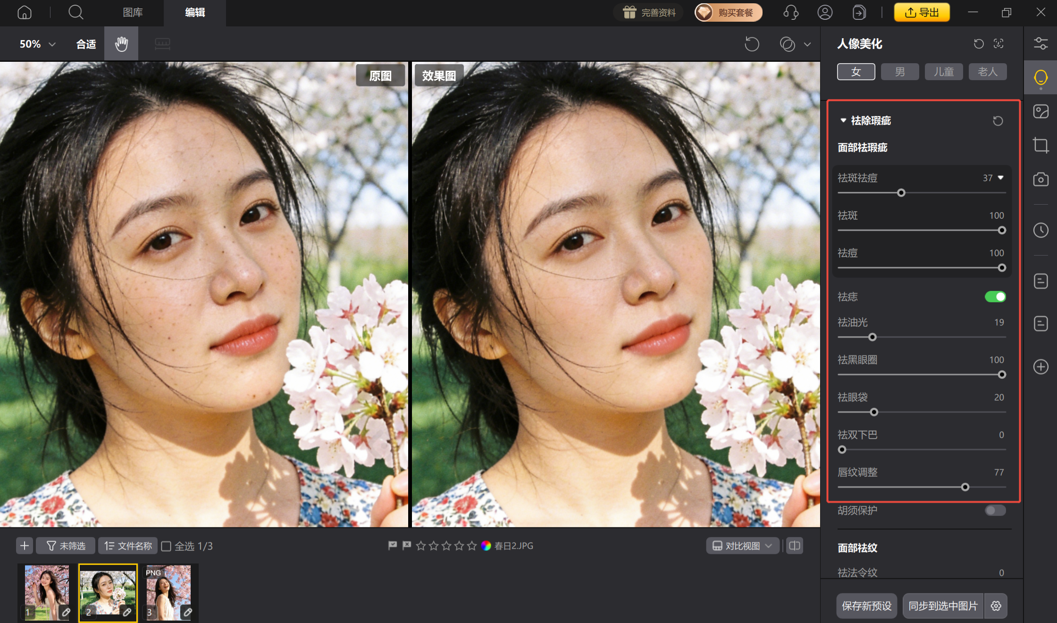Open the crop tool in sidebar

coord(1040,145)
